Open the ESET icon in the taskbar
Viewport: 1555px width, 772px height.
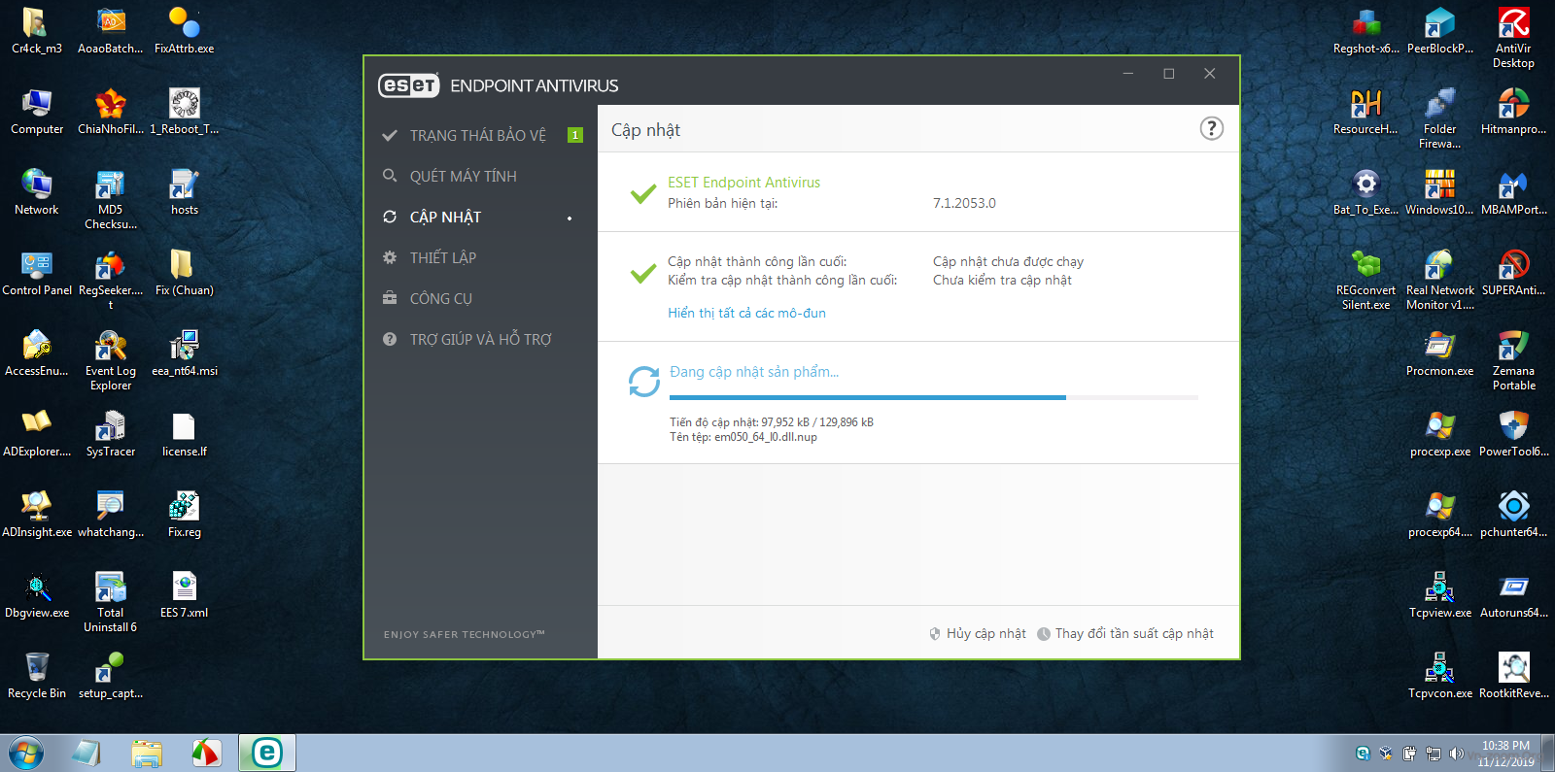coord(267,753)
